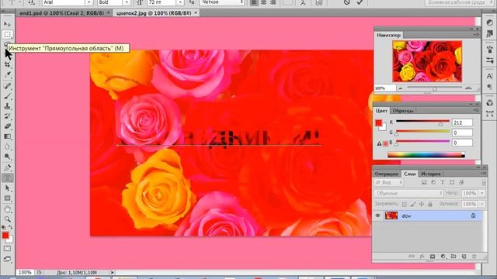Viewport: 497px width, 279px height.
Task: Add a layer mask
Action: click(x=433, y=257)
